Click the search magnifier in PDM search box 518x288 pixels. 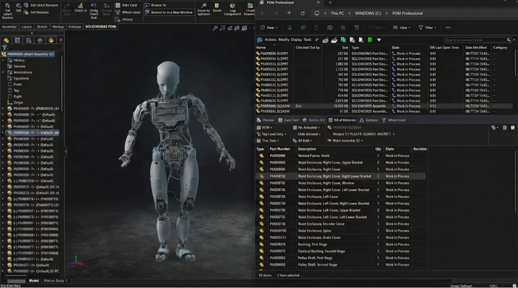[509, 40]
